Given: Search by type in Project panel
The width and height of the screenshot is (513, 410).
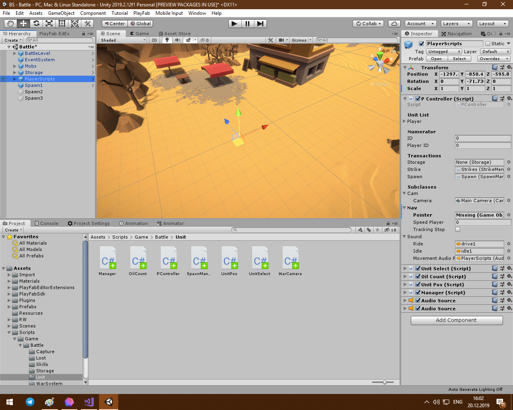Looking at the screenshot, I should click(x=360, y=230).
